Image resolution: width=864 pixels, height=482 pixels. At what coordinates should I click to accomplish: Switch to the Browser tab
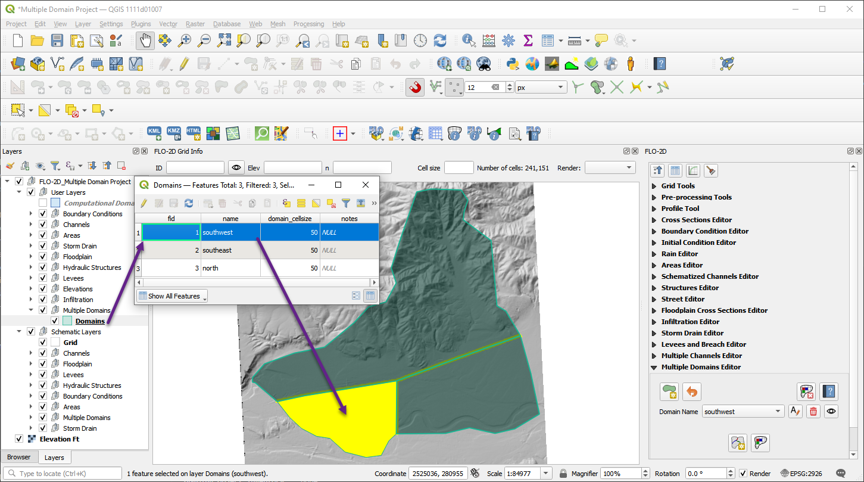(18, 458)
